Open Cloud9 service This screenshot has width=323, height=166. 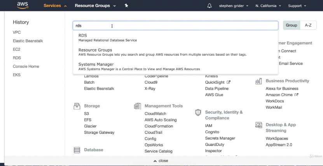(151, 82)
